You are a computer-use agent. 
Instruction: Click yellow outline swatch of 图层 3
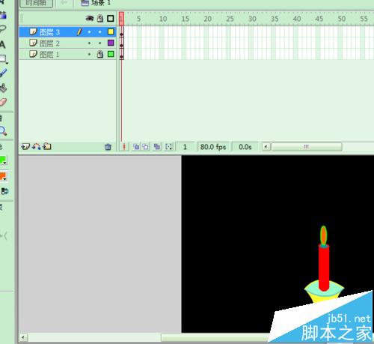(111, 31)
